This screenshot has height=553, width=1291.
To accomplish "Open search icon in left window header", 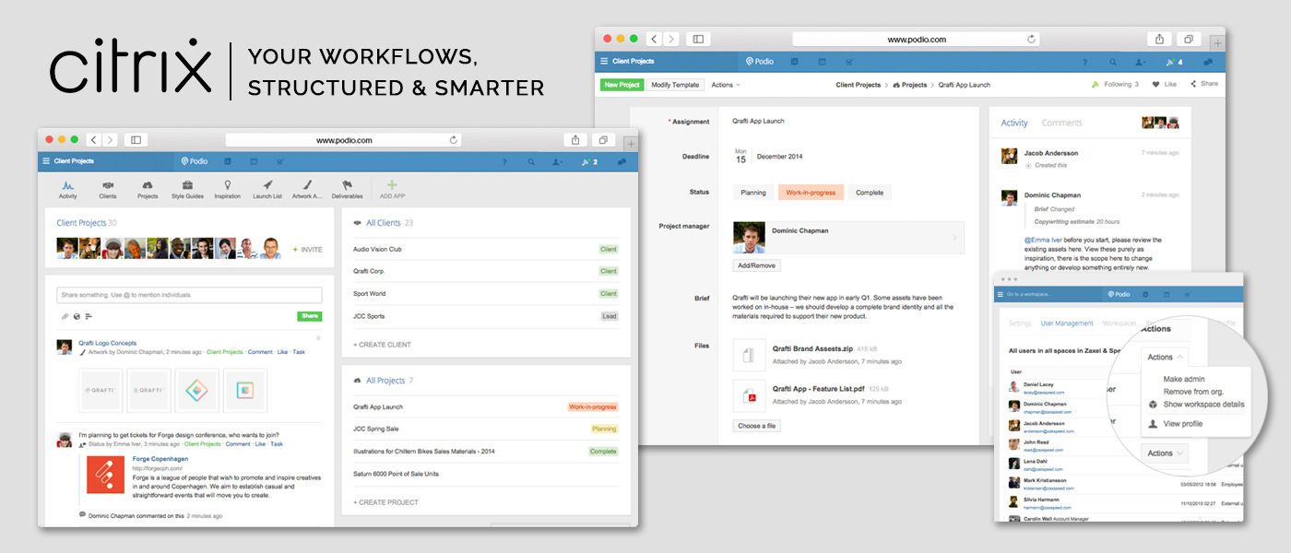I will 531,161.
